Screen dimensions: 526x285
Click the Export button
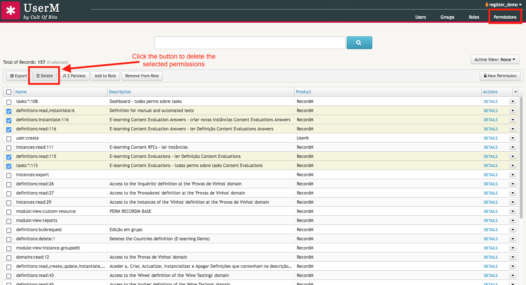pyautogui.click(x=19, y=76)
